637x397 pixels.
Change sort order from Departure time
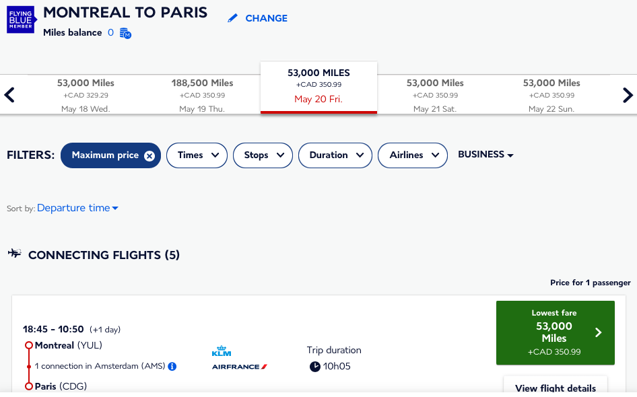pyautogui.click(x=77, y=208)
